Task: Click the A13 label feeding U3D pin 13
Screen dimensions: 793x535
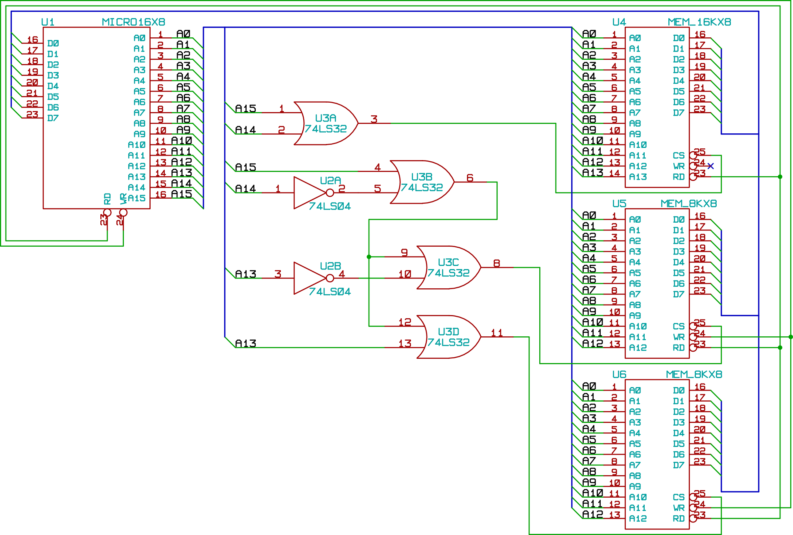Action: click(245, 343)
